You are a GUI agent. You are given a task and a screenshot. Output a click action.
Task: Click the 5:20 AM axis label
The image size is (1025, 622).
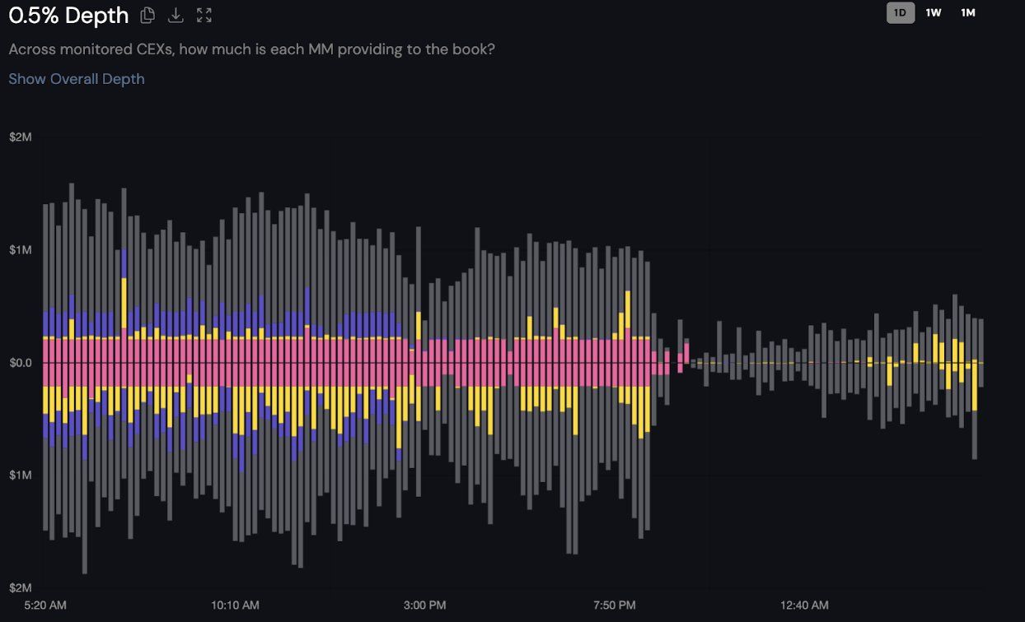coord(44,605)
